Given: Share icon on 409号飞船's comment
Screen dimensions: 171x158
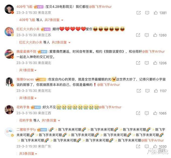Looking at the screenshot, I should pos(139,13).
